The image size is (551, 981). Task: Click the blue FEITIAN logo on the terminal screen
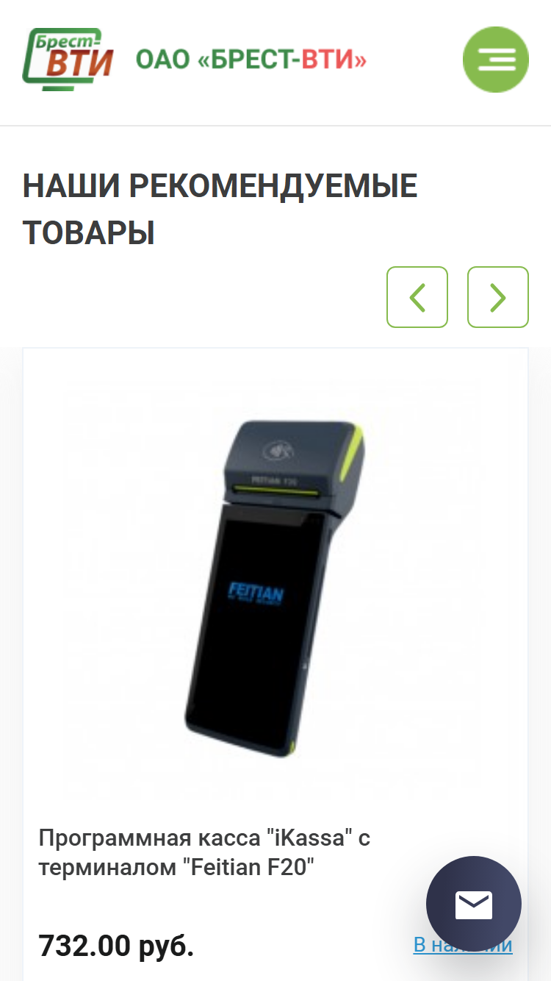coord(256,594)
